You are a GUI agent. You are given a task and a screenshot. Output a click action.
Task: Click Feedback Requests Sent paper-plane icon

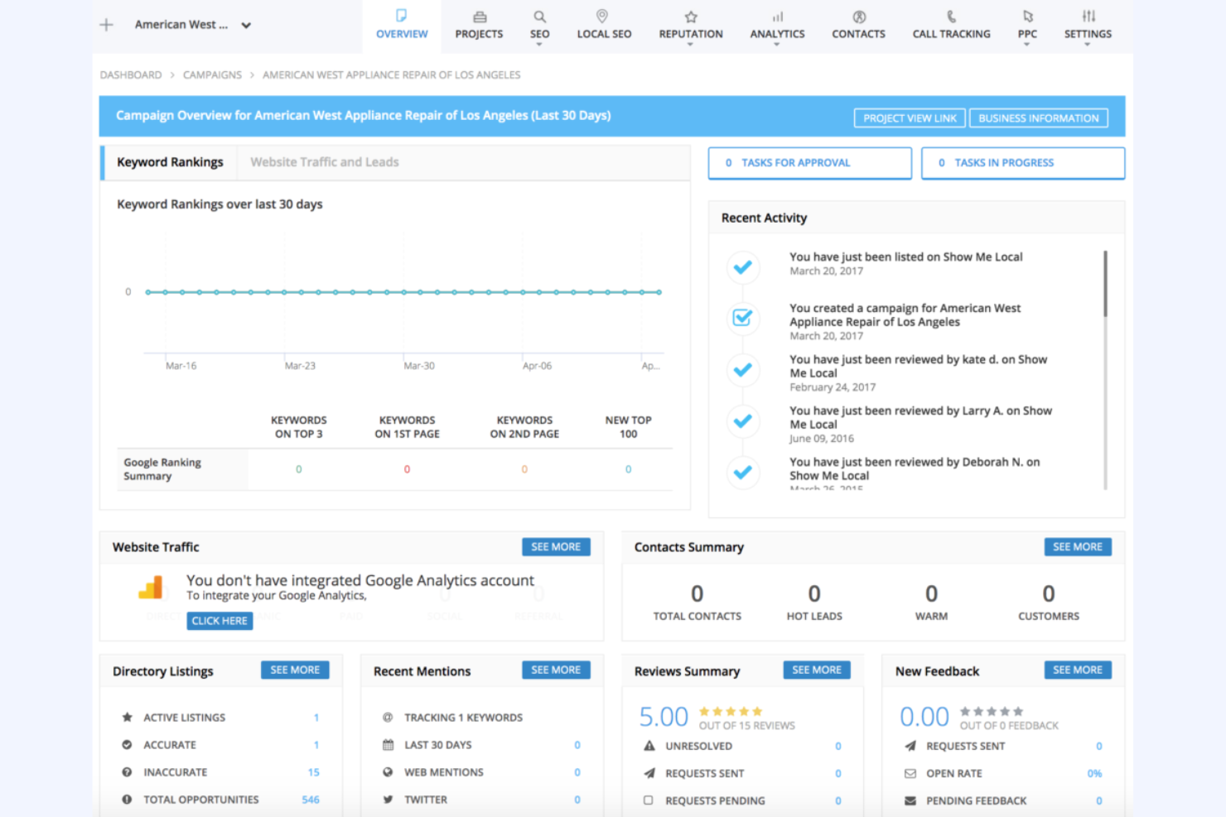tap(910, 746)
